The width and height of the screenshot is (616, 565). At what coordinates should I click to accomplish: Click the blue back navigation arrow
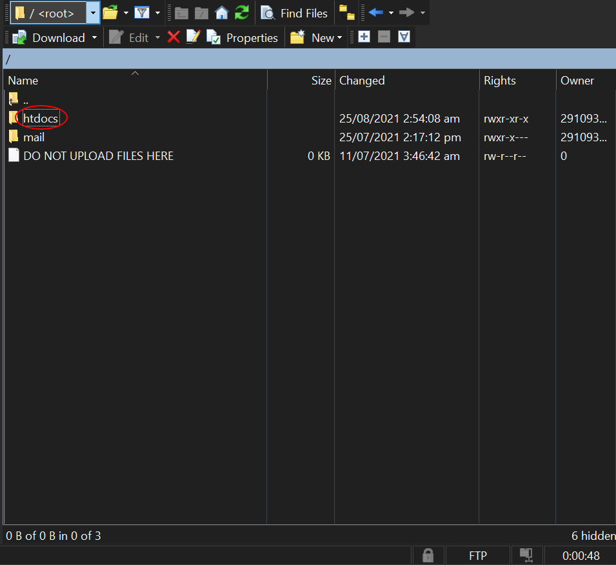375,13
